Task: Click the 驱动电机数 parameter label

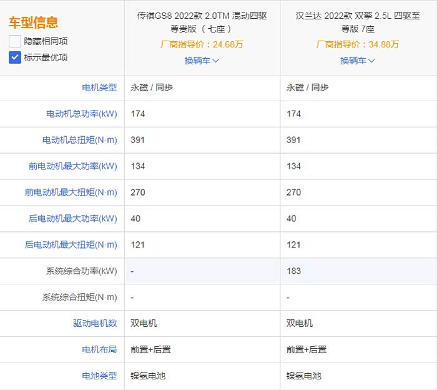Action: coord(95,324)
